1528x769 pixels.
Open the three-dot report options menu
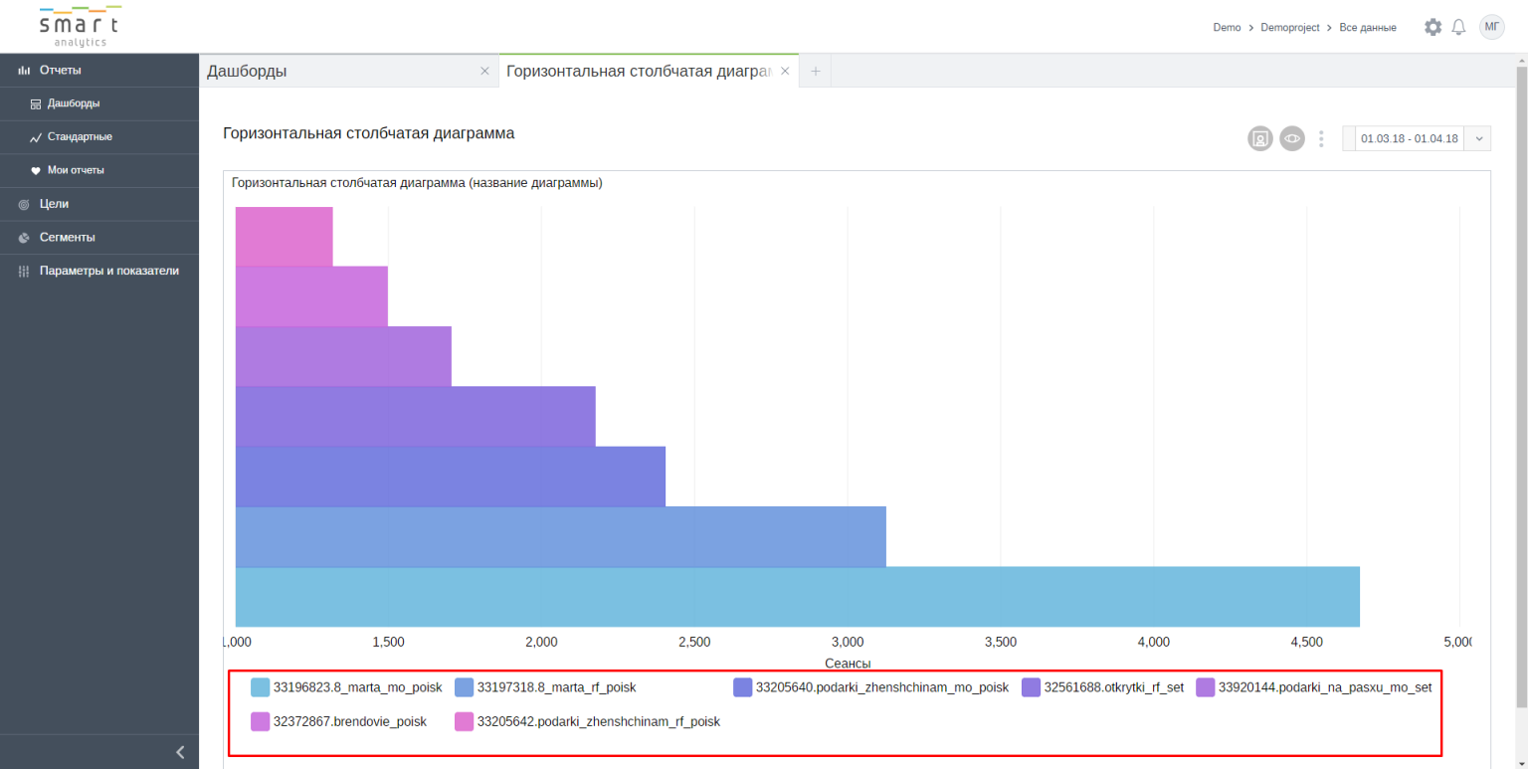coord(1321,139)
